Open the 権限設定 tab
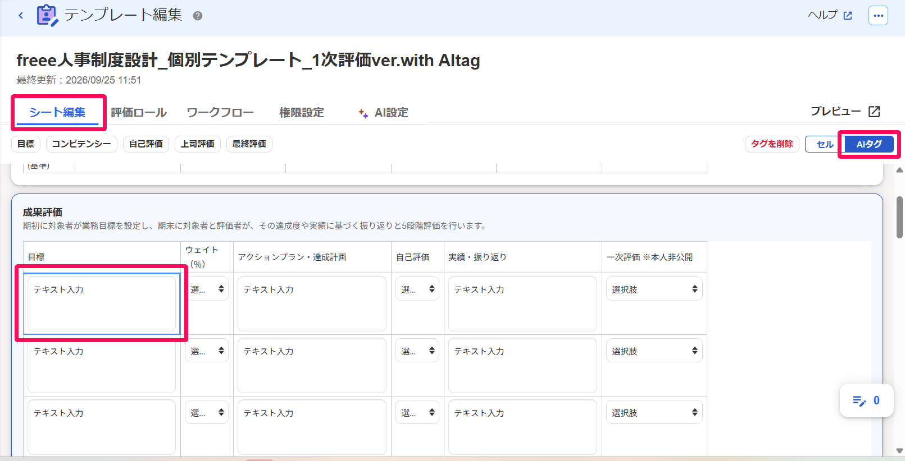 (302, 112)
